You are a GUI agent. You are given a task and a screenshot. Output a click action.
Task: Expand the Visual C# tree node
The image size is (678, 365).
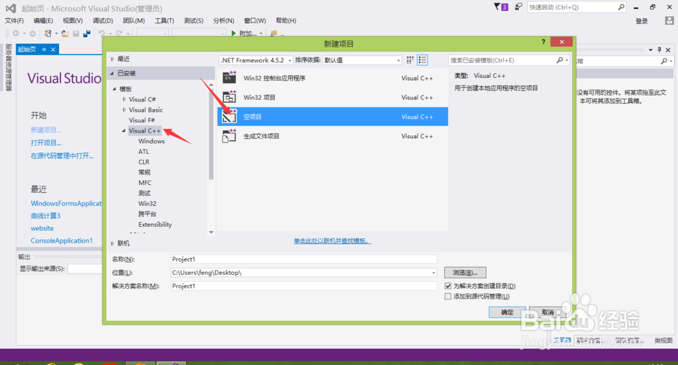(x=124, y=100)
